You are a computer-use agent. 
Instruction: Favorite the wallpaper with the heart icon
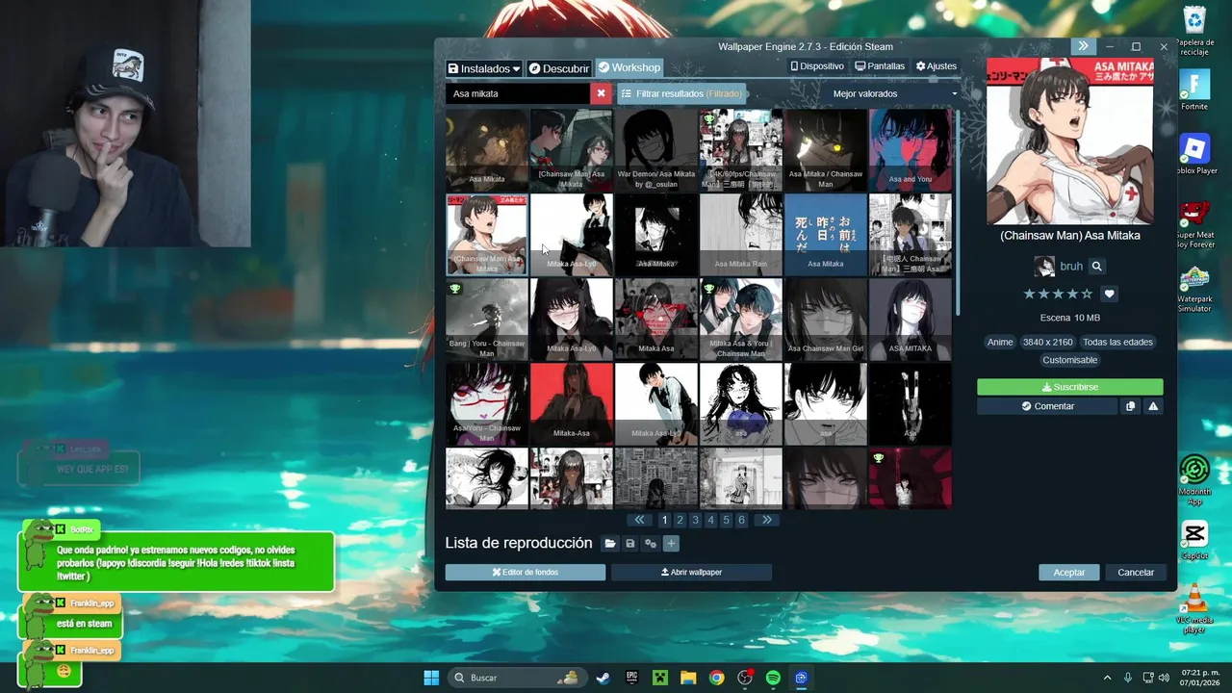point(1109,294)
